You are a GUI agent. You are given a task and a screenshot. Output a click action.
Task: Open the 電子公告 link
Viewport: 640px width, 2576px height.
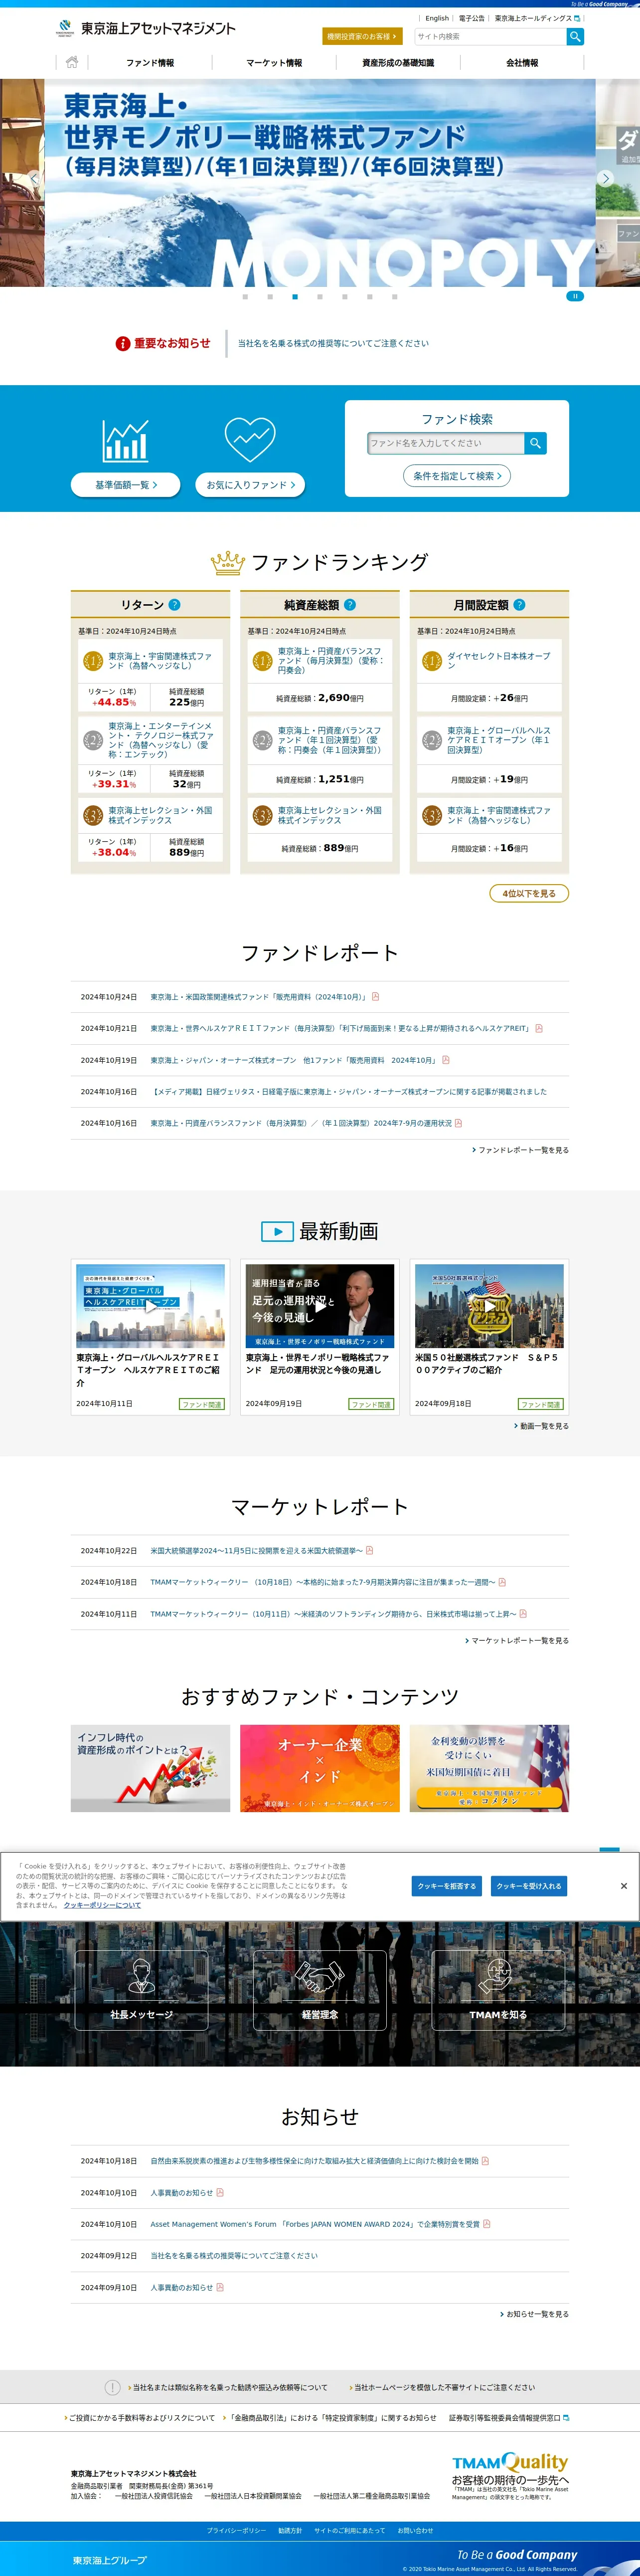pyautogui.click(x=471, y=18)
